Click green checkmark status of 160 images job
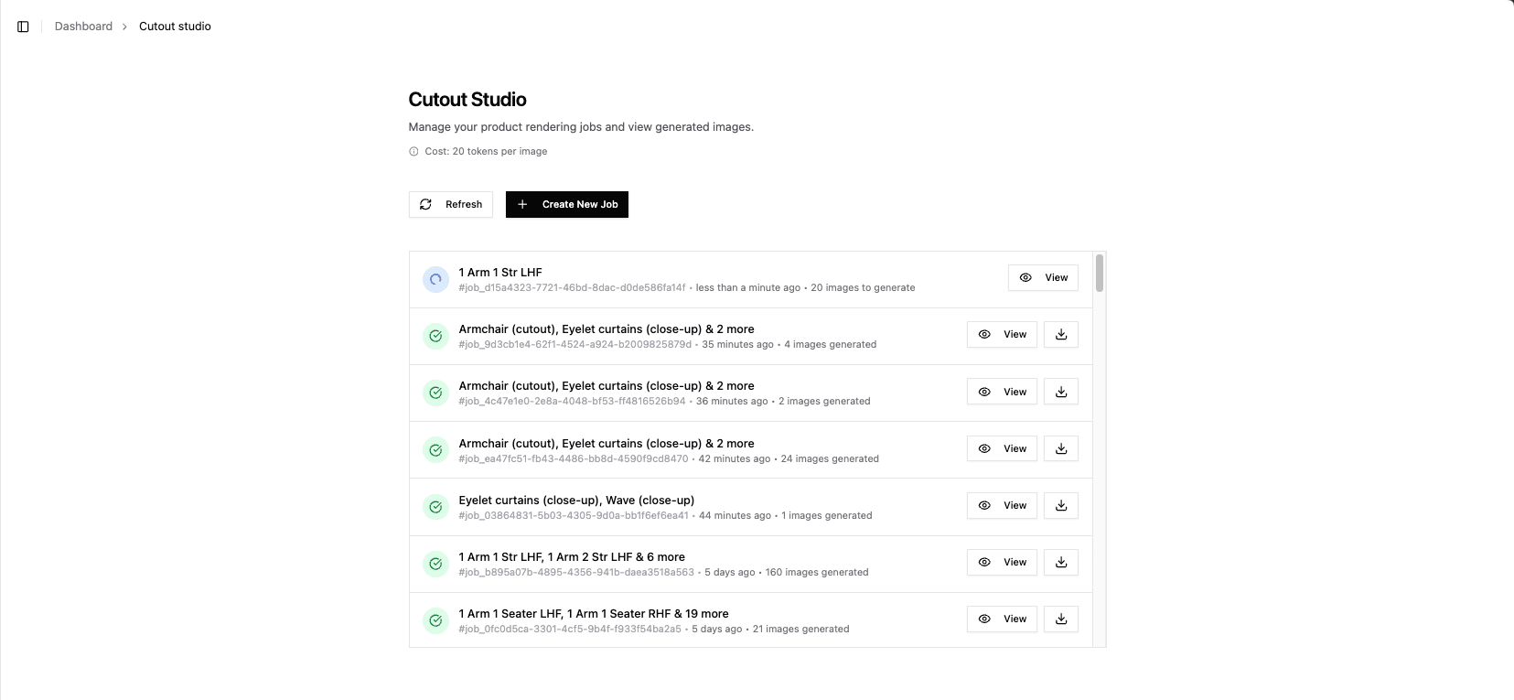 435,564
